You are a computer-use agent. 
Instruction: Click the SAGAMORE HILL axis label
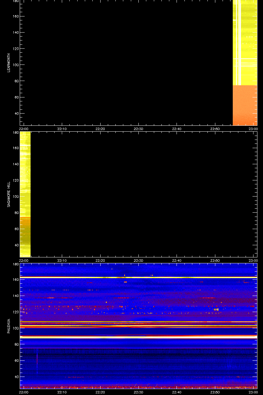pyautogui.click(x=9, y=194)
